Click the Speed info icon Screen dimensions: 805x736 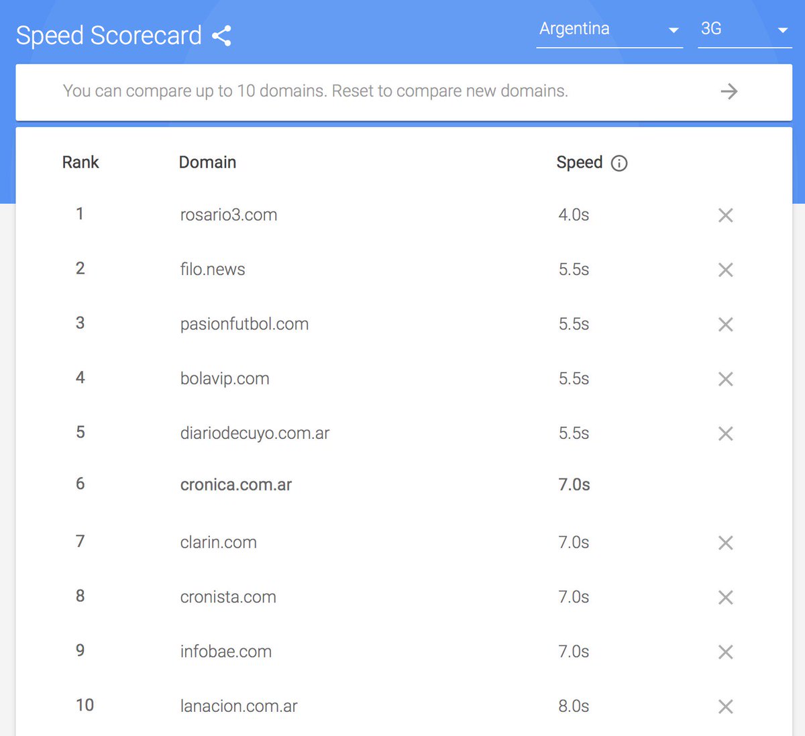point(619,163)
